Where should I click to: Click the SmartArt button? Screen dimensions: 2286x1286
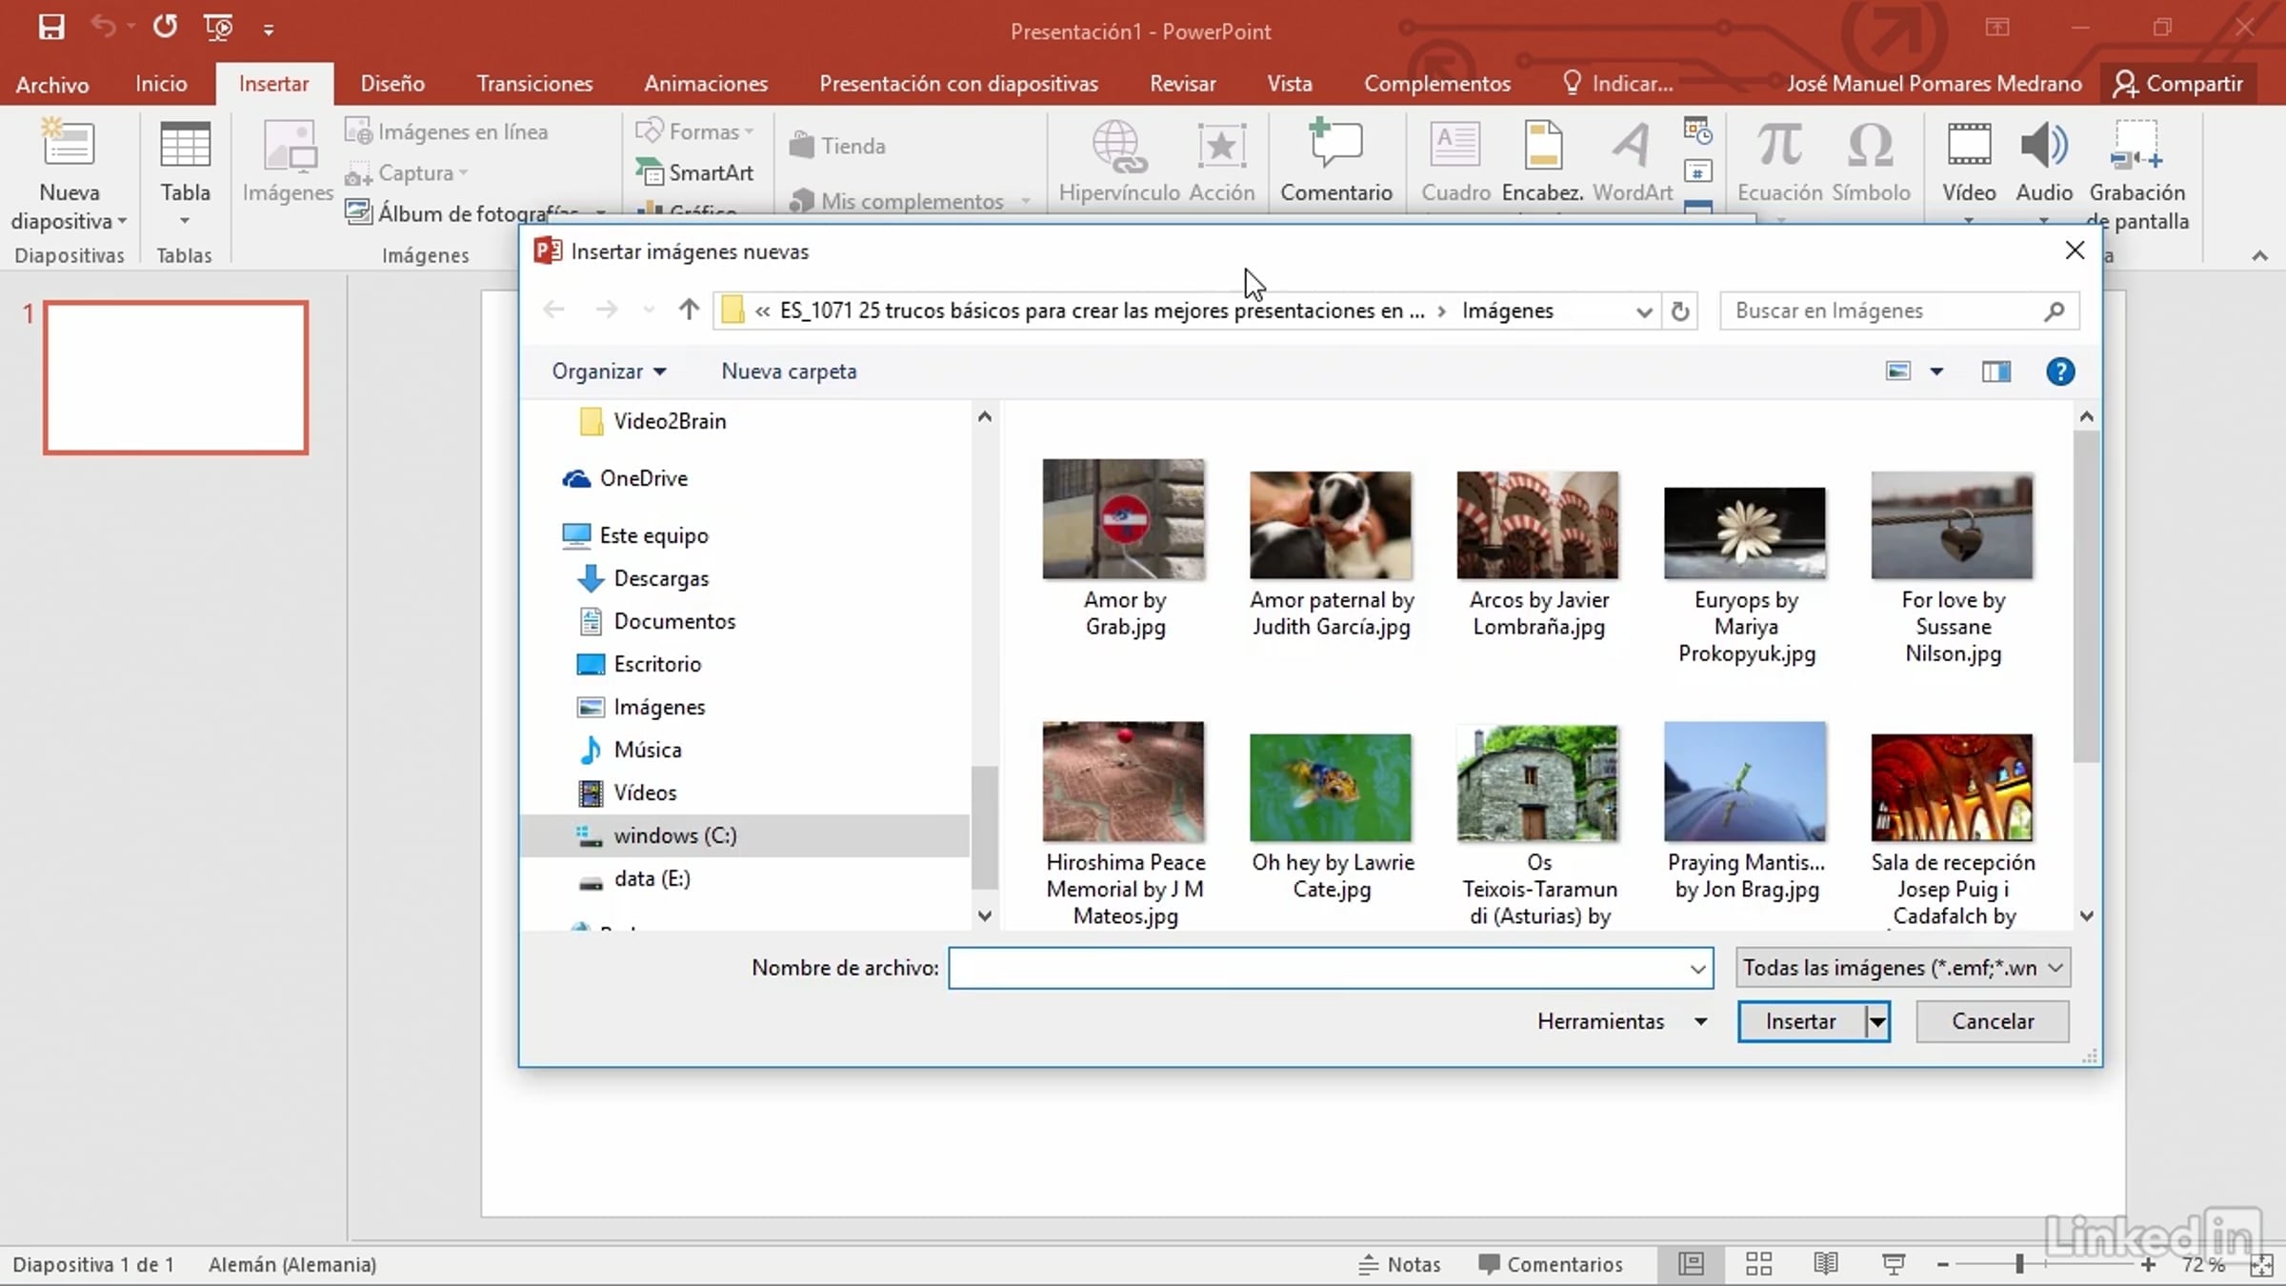[x=694, y=172]
